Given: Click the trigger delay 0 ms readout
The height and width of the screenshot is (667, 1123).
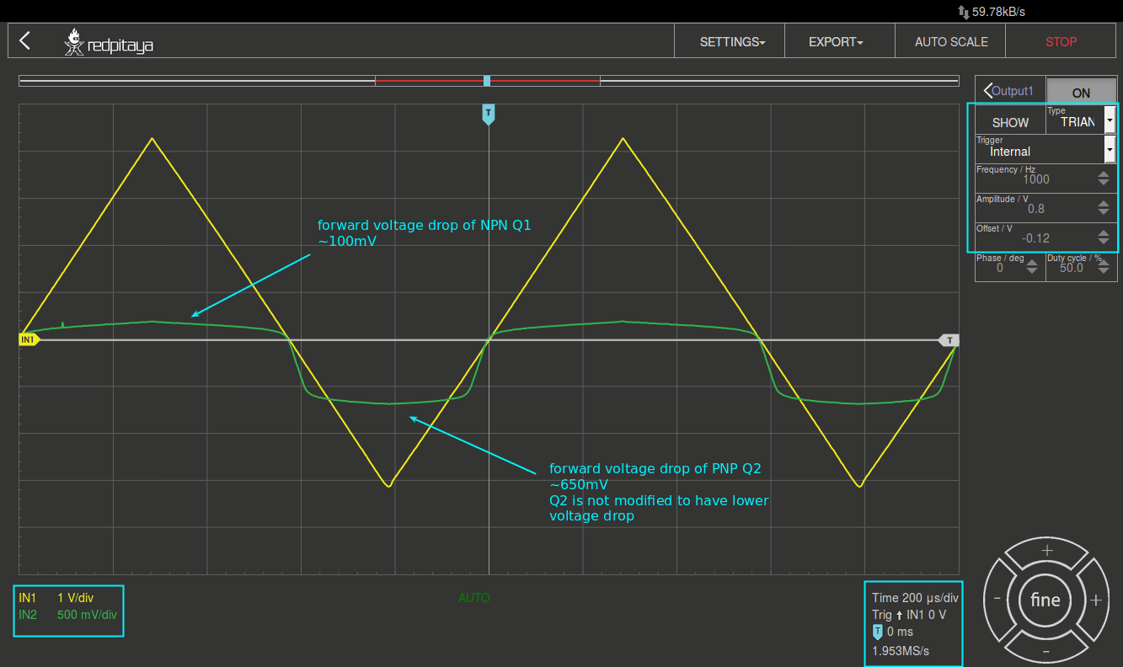Looking at the screenshot, I should 893,632.
